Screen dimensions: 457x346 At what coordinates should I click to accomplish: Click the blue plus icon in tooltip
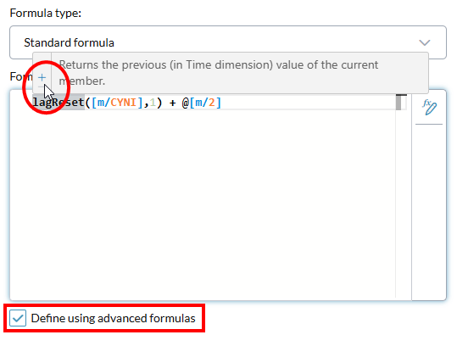[42, 77]
